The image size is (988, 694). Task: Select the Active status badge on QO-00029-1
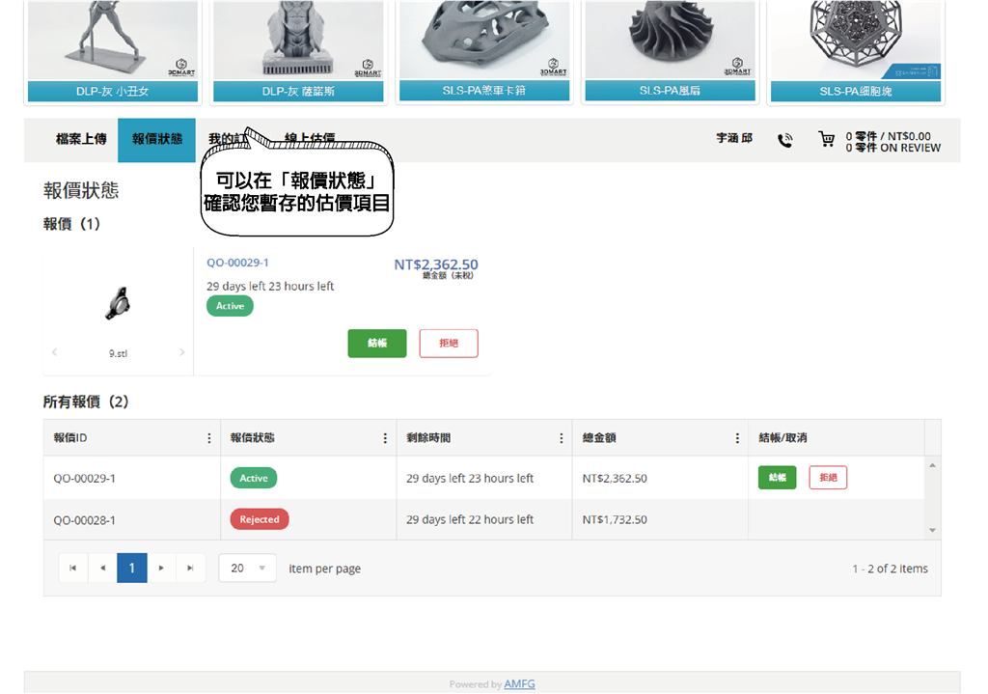[253, 477]
